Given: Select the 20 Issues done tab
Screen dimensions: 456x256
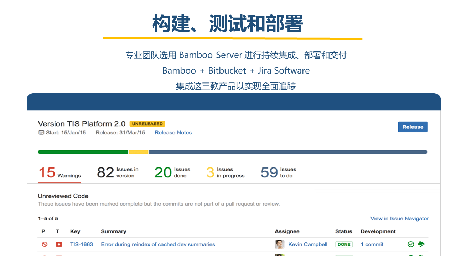Looking at the screenshot, I should pyautogui.click(x=172, y=173).
